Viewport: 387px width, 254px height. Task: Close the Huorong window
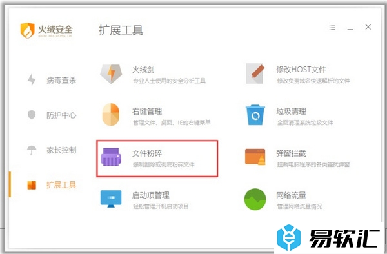pyautogui.click(x=368, y=27)
